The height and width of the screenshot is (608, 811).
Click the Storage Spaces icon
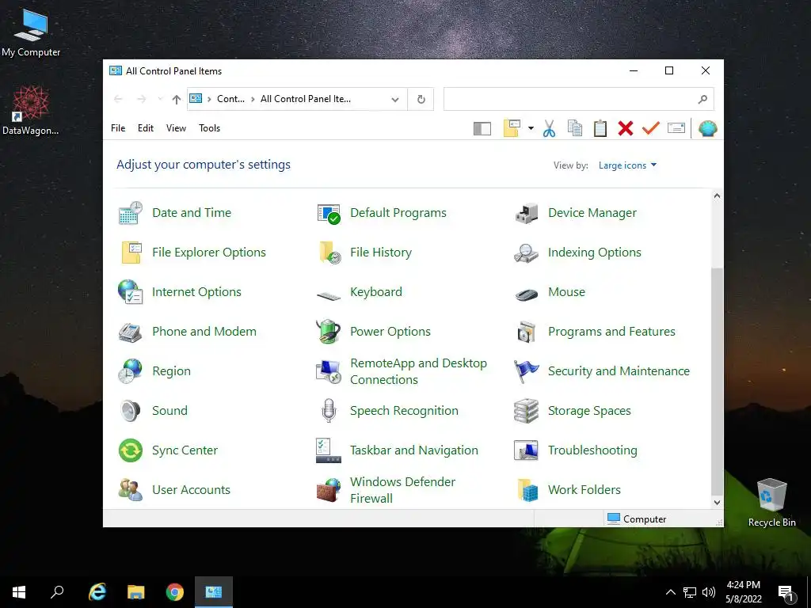coord(527,411)
